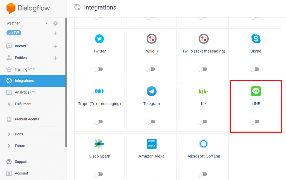This screenshot has height=180, width=286.
Task: Click the Support question mark icon
Action: point(9,162)
